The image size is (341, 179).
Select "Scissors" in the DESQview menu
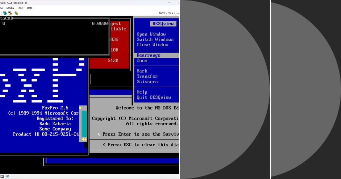[x=147, y=82]
